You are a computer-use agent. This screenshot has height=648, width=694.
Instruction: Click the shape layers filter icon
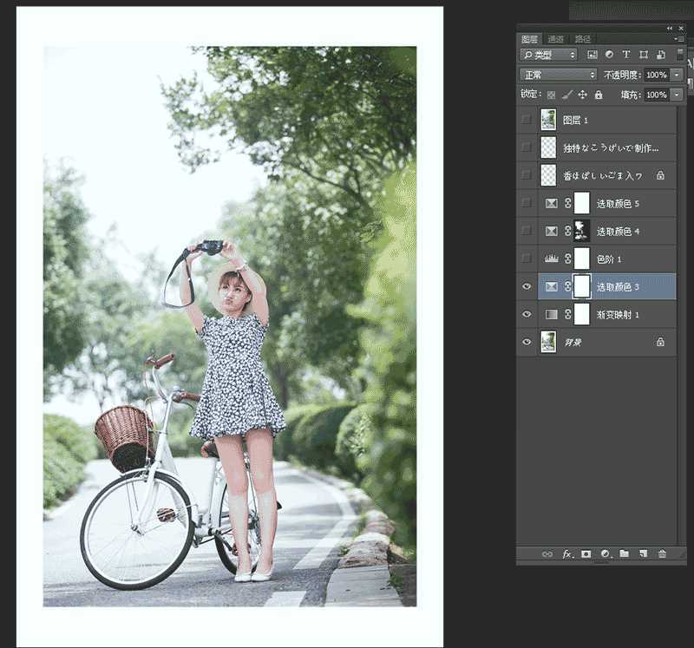pos(642,54)
